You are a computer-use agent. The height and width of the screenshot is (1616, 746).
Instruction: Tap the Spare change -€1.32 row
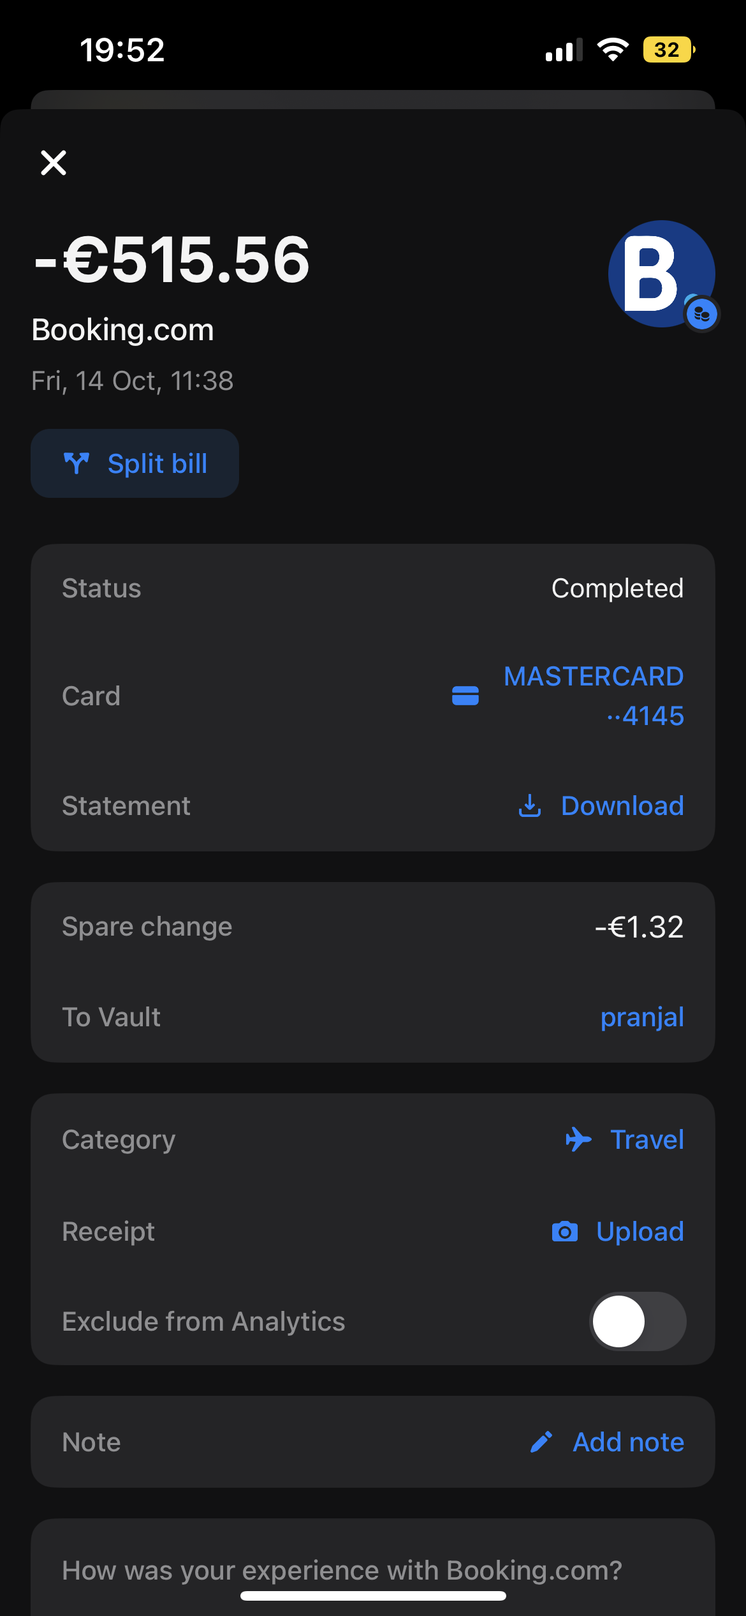coord(372,927)
